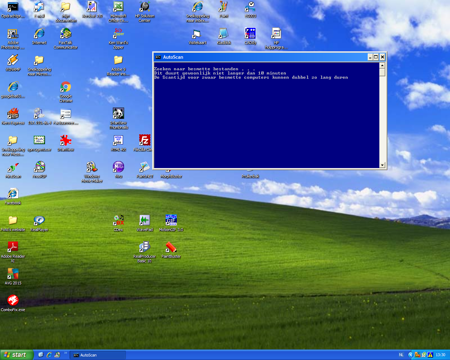The height and width of the screenshot is (360, 450).
Task: Open the AVG 2015 desktop shortcut
Action: coord(13,277)
